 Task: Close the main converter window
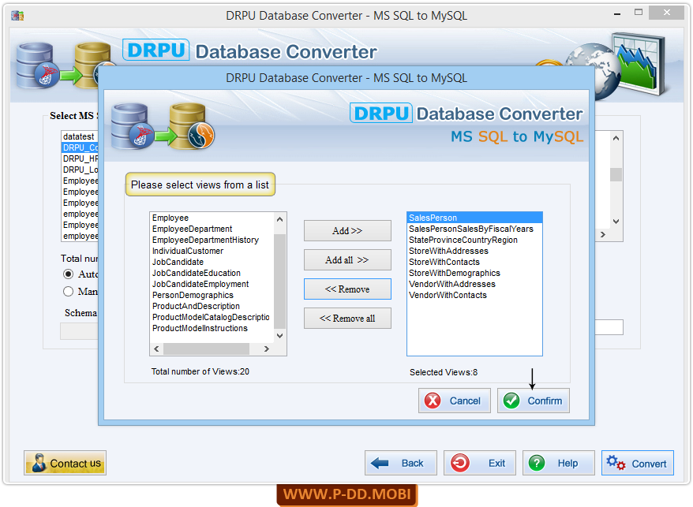point(666,13)
